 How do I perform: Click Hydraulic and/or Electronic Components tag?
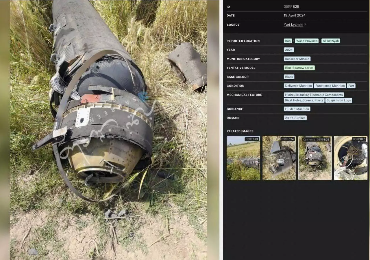314,95
